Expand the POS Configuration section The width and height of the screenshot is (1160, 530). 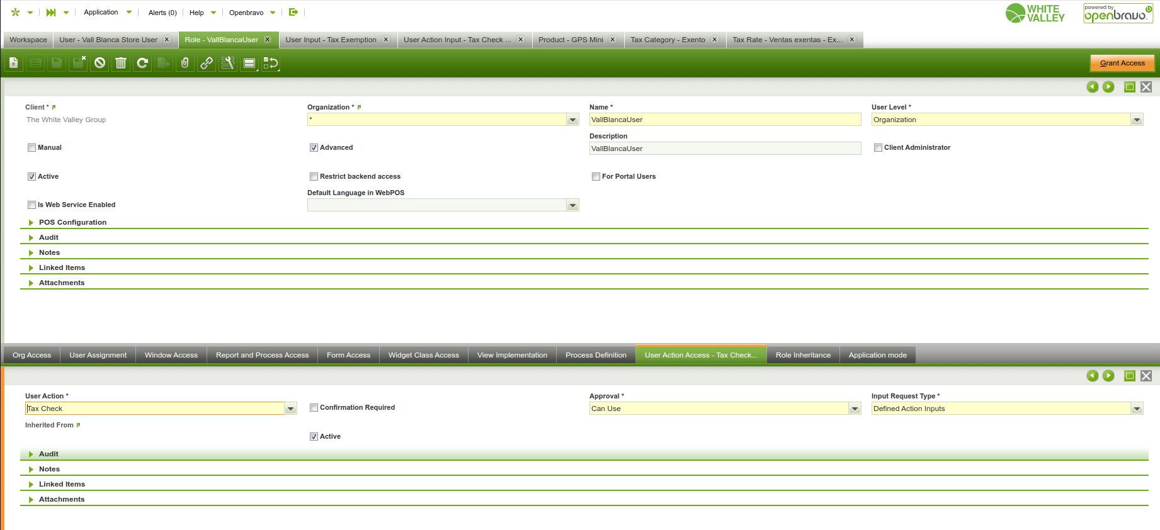point(72,222)
